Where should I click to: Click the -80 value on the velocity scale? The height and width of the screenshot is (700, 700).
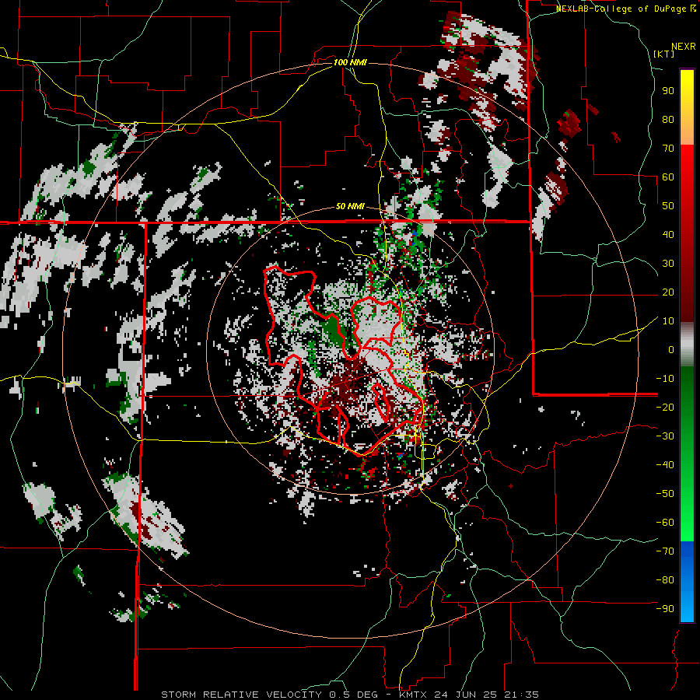pos(665,580)
